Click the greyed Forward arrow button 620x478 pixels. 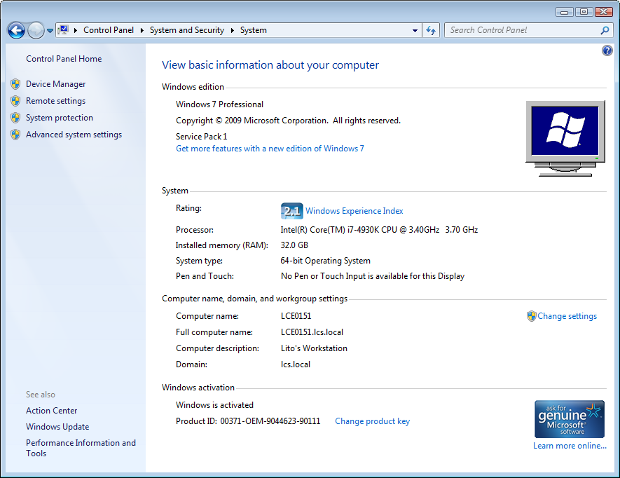(x=36, y=30)
